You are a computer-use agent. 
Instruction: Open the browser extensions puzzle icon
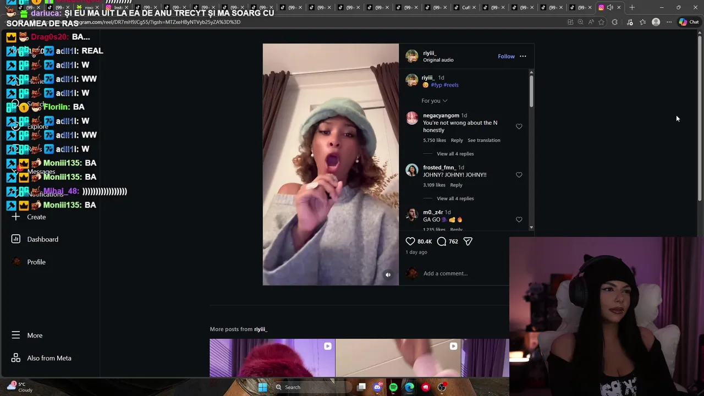click(x=615, y=22)
